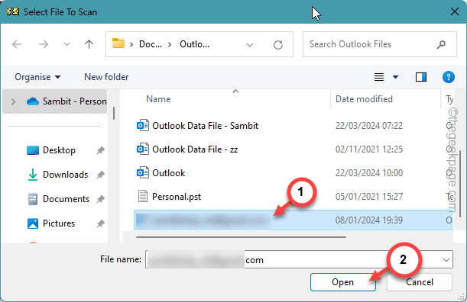Select the Outlo... breadcrumb segment
Viewport: 467px width, 302px height.
(x=194, y=44)
